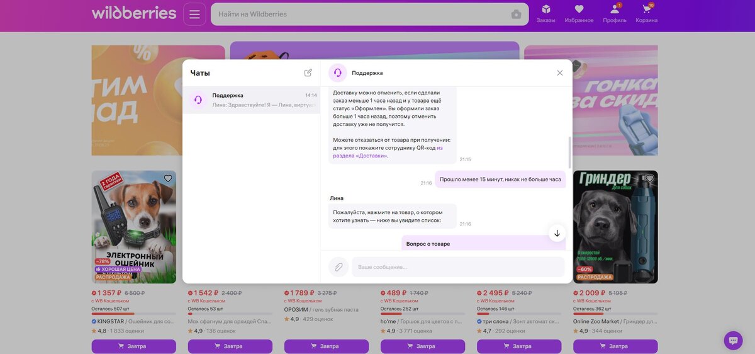755x354 pixels.
Task: Click the Чаты panel heading
Action: tap(200, 73)
